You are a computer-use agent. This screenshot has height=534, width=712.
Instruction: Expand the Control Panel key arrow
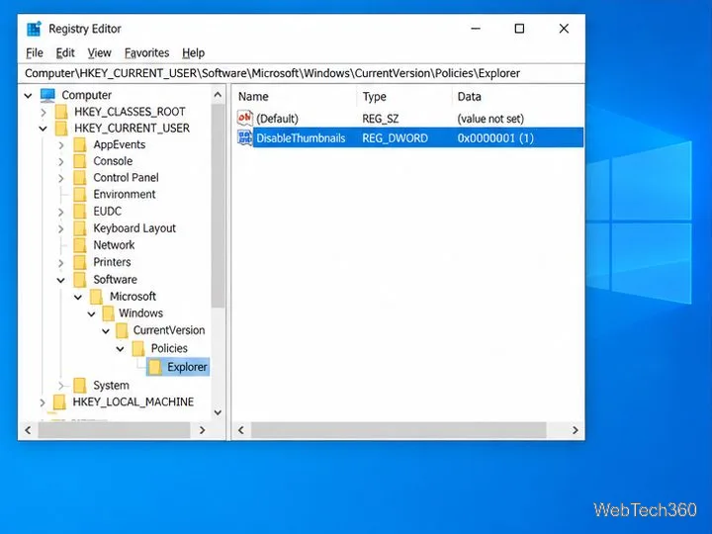coord(61,178)
